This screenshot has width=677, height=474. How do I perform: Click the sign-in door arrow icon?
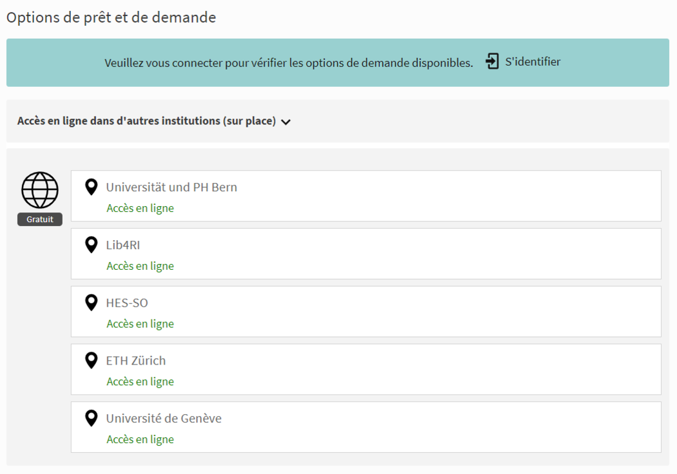point(493,62)
